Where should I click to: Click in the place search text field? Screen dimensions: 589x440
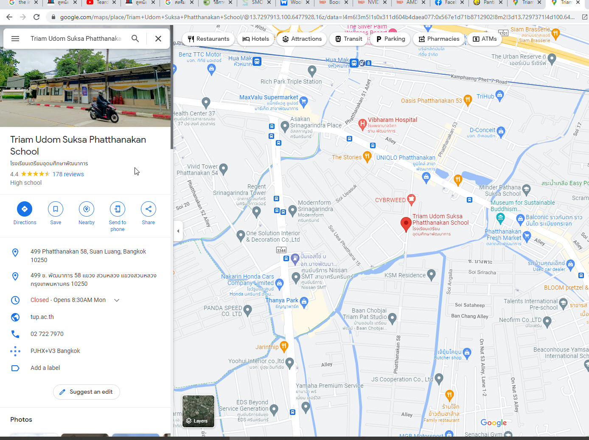[76, 39]
